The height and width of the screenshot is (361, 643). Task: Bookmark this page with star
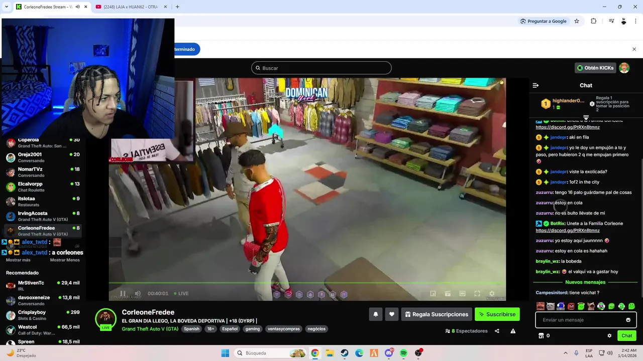pos(577,21)
